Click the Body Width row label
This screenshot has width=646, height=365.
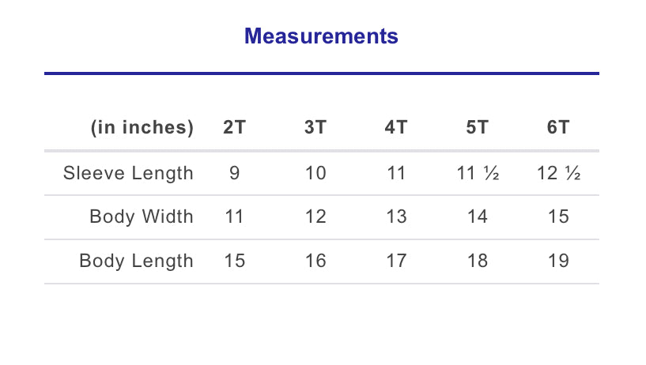pyautogui.click(x=142, y=217)
